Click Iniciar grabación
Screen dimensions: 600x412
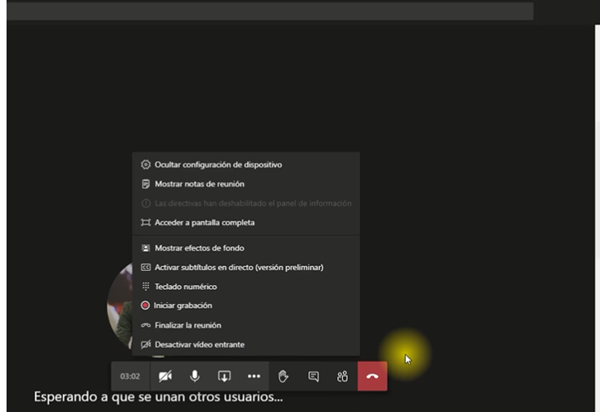pos(246,306)
